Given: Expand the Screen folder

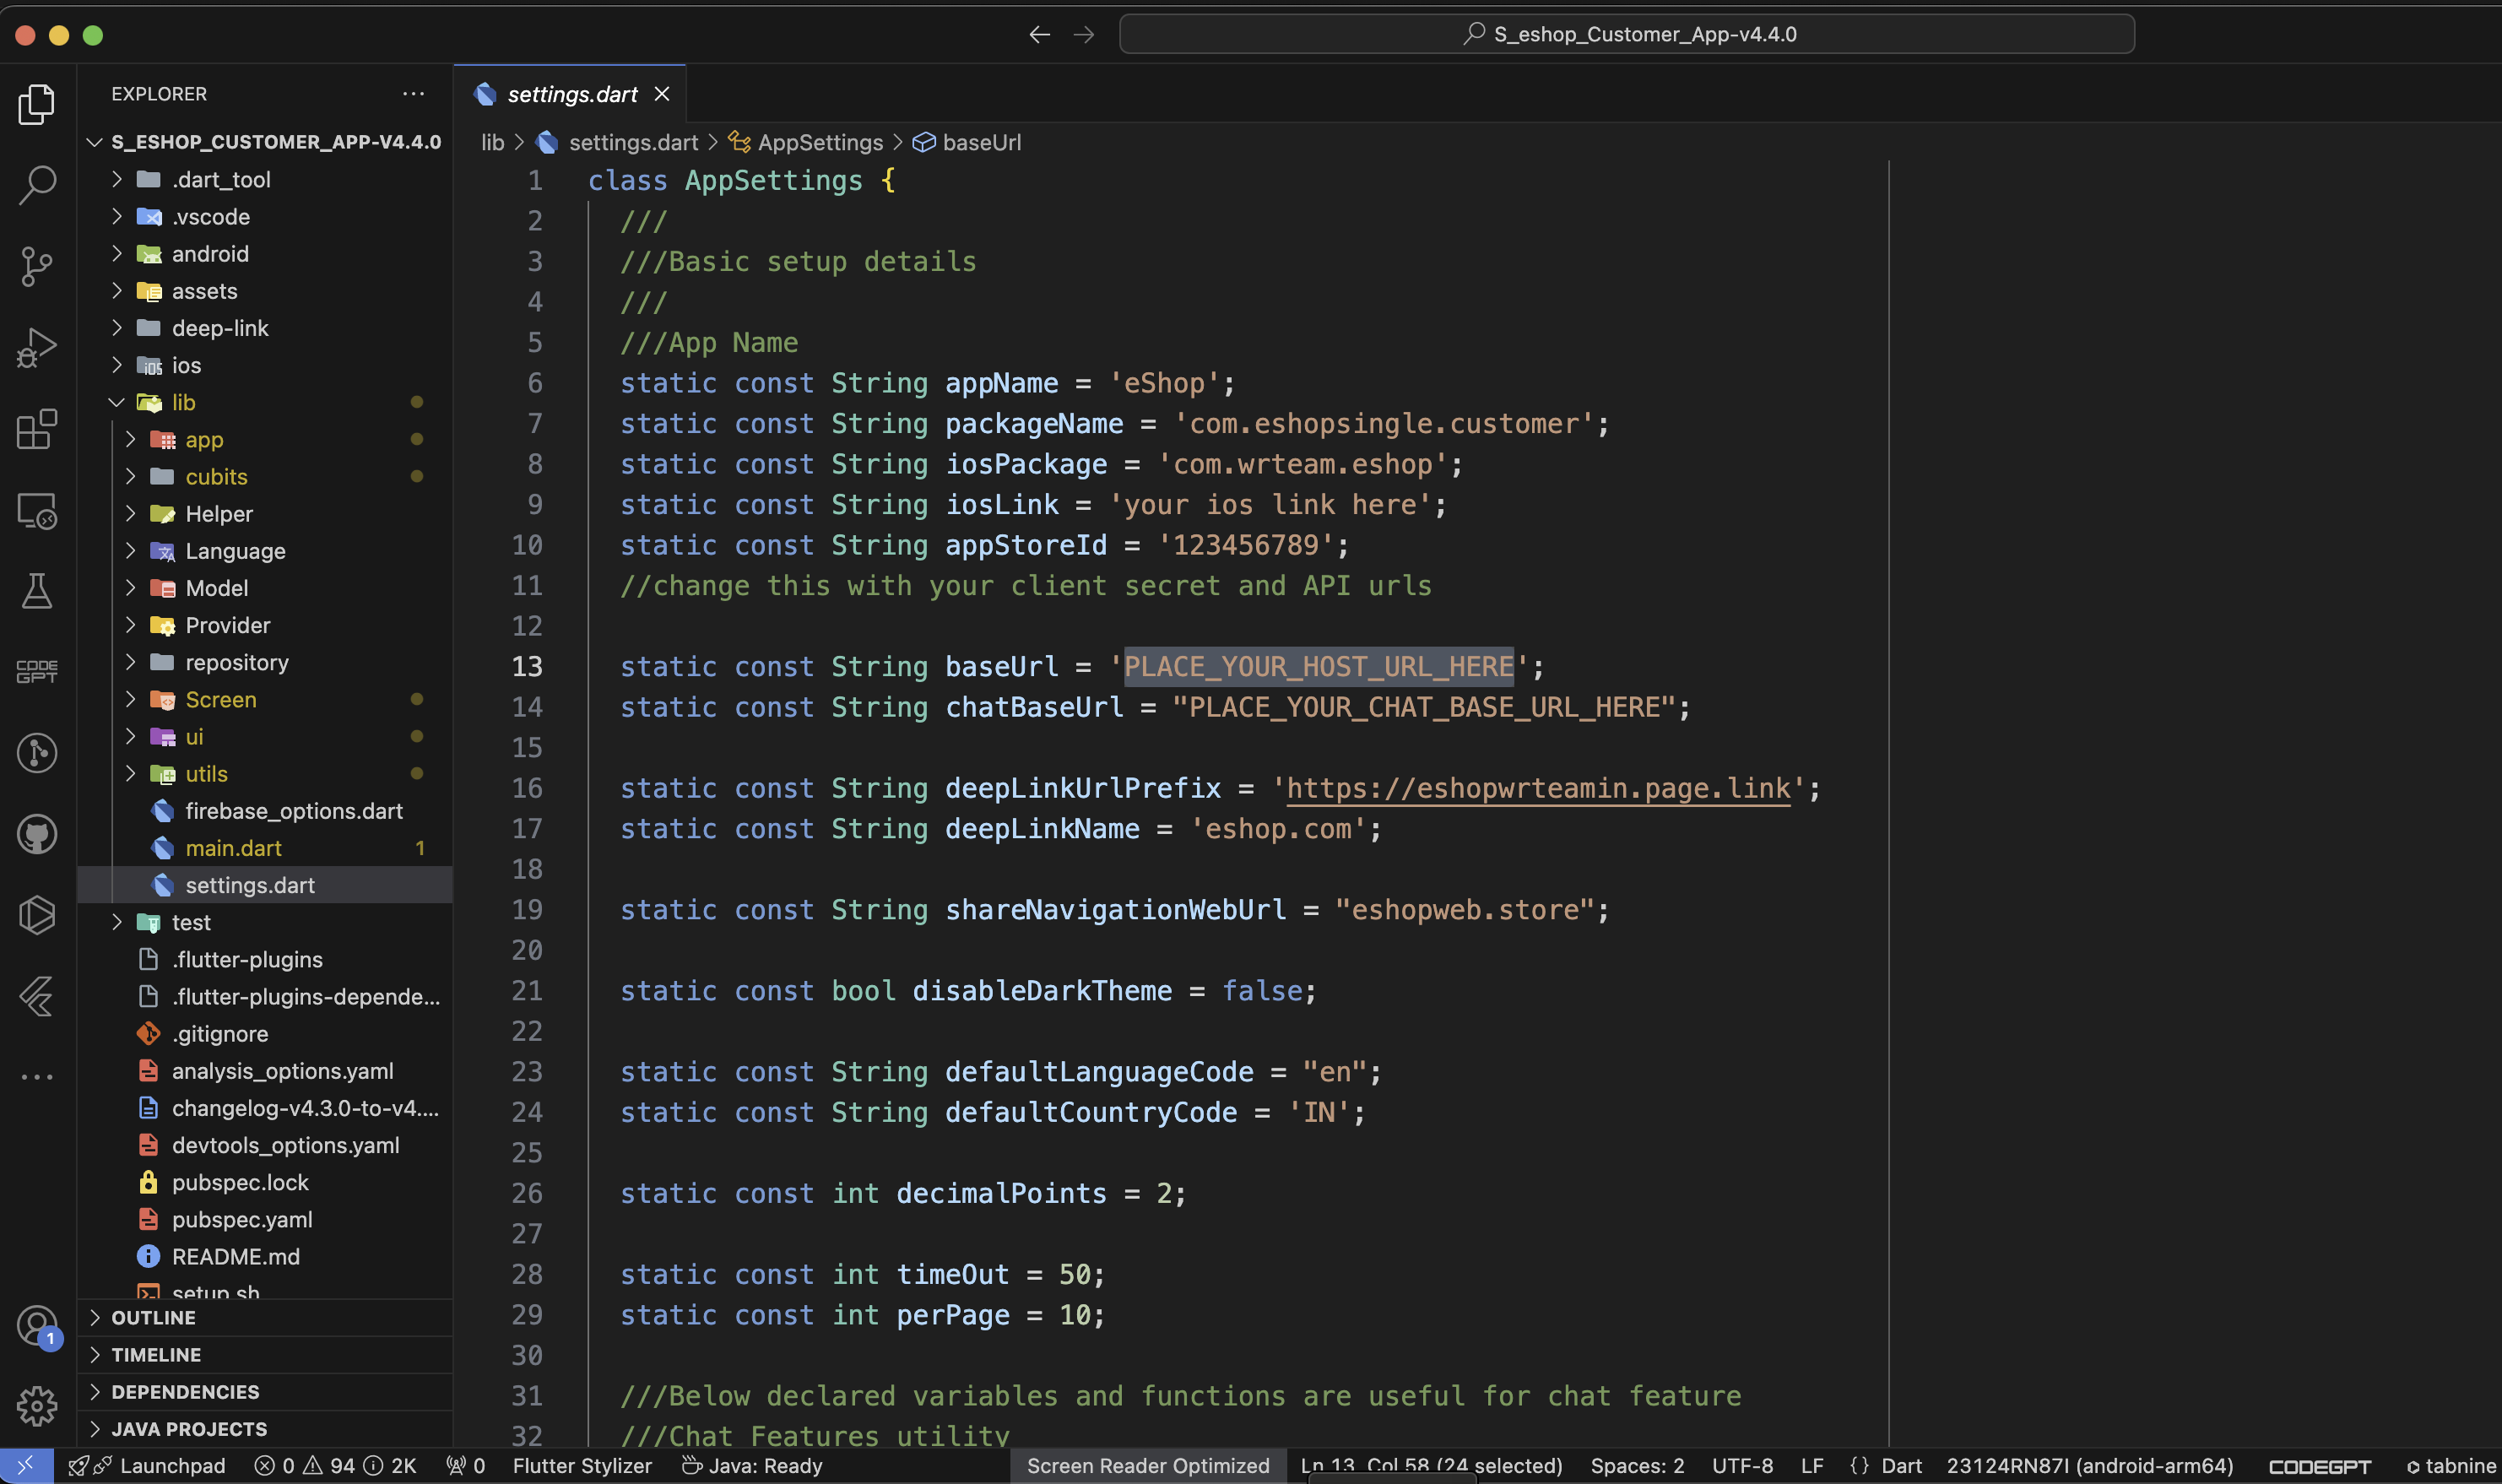Looking at the screenshot, I should point(265,700).
